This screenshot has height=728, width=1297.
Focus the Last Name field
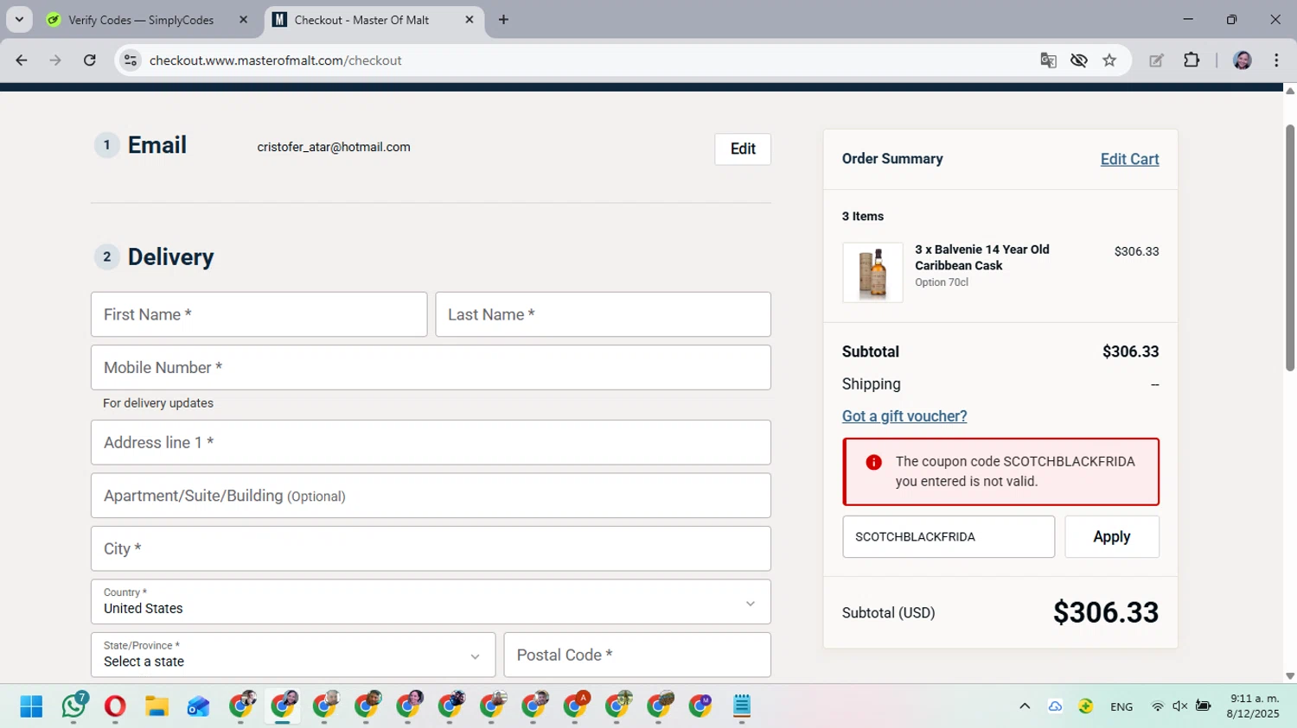603,314
